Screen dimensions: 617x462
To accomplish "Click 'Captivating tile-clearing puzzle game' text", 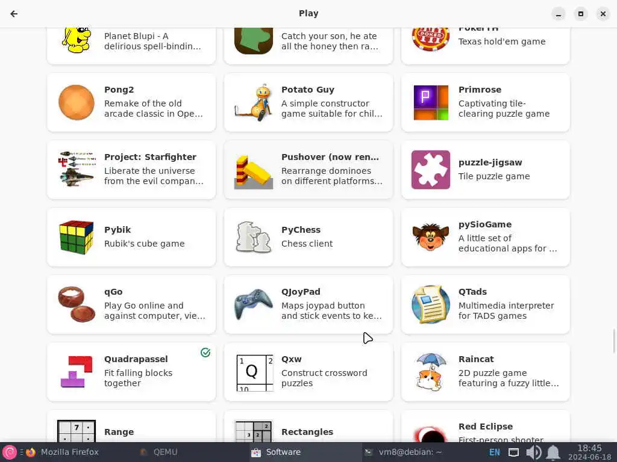I will [504, 109].
